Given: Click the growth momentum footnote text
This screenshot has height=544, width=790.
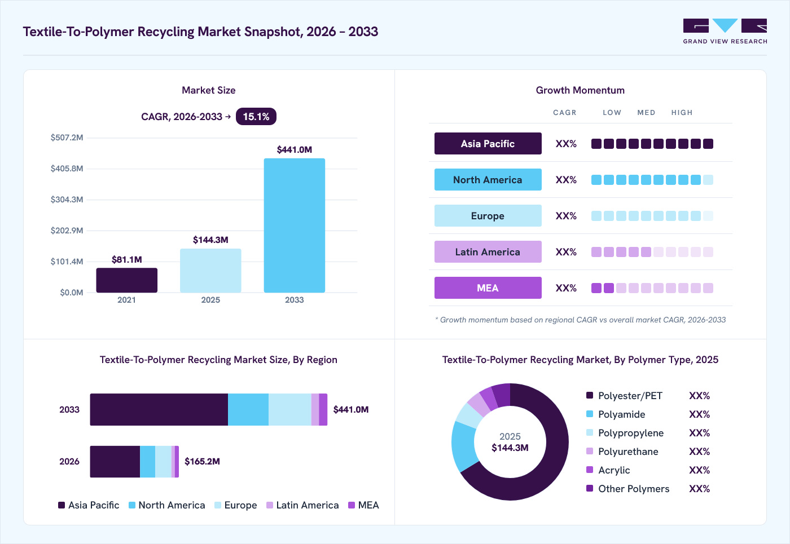Looking at the screenshot, I should tap(581, 320).
